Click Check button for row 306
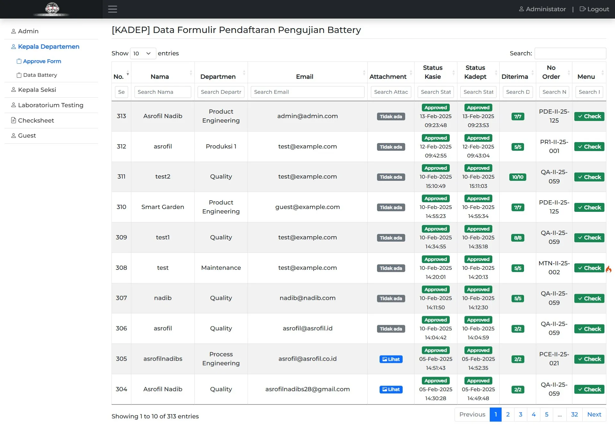This screenshot has width=615, height=425. click(x=589, y=329)
